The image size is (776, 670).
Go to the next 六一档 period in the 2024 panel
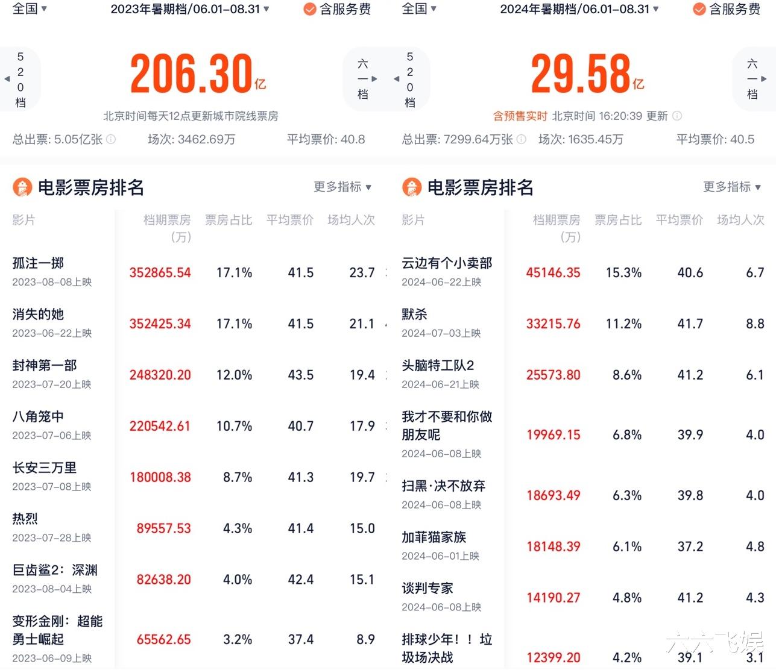coord(754,79)
